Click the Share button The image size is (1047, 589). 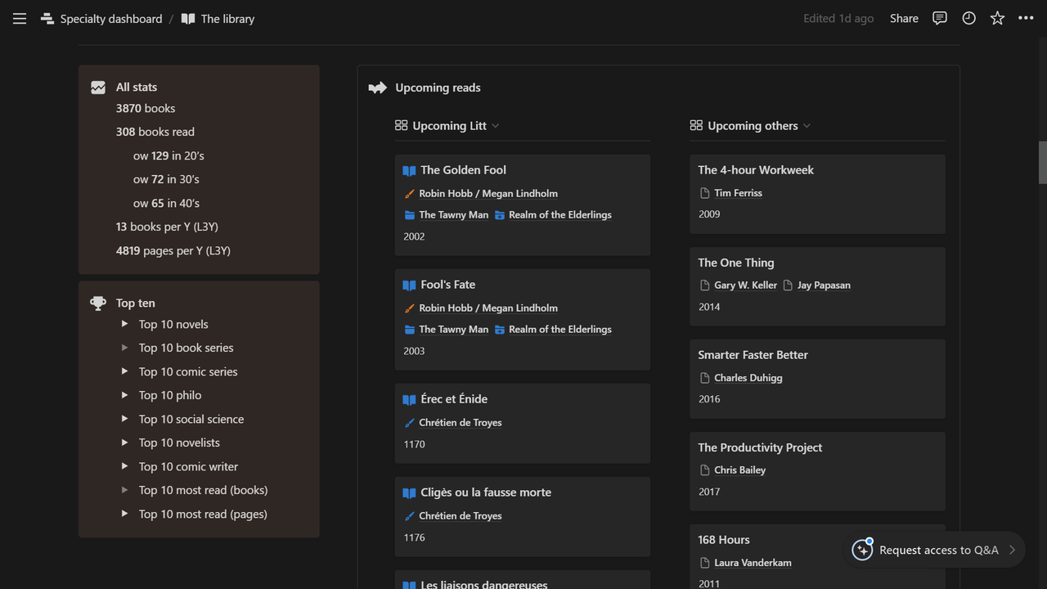pyautogui.click(x=904, y=18)
